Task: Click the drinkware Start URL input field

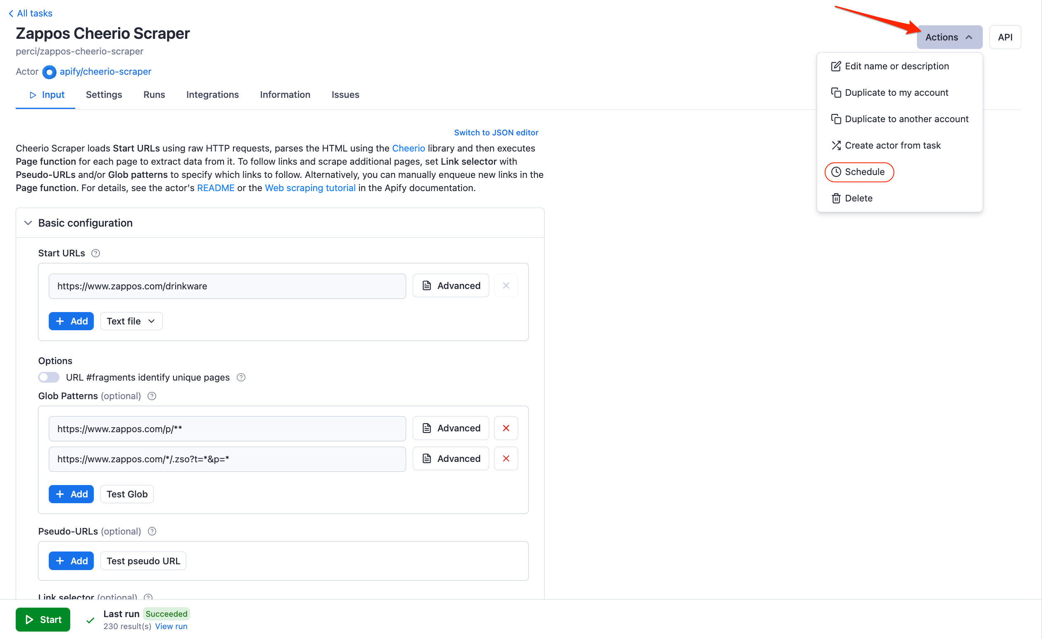Action: pyautogui.click(x=227, y=286)
